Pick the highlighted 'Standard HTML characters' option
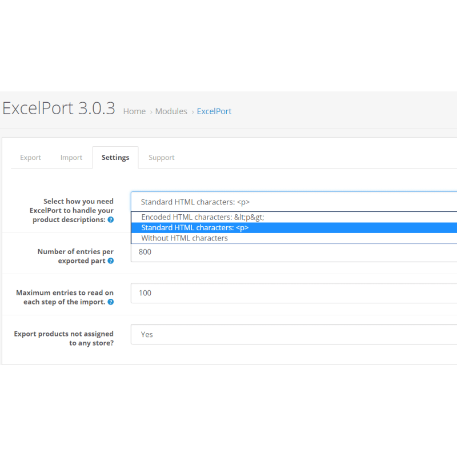This screenshot has height=457, width=457. click(195, 227)
